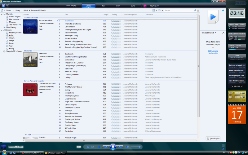
Task: Open the Stargate SG 1 disc item
Action: pyautogui.click(x=14, y=51)
